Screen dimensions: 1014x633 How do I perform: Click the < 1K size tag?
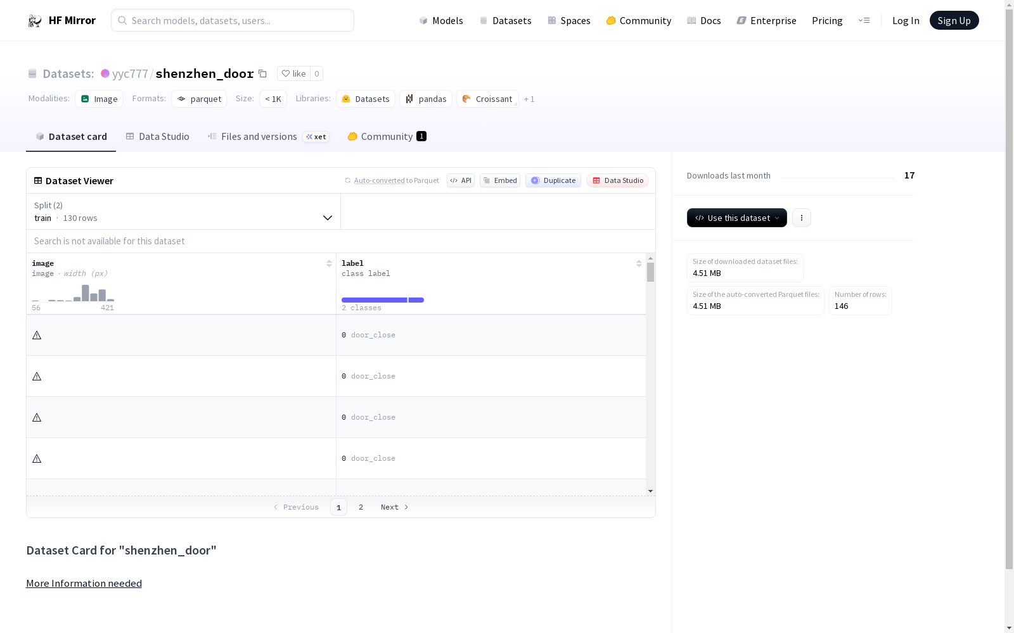coord(273,99)
